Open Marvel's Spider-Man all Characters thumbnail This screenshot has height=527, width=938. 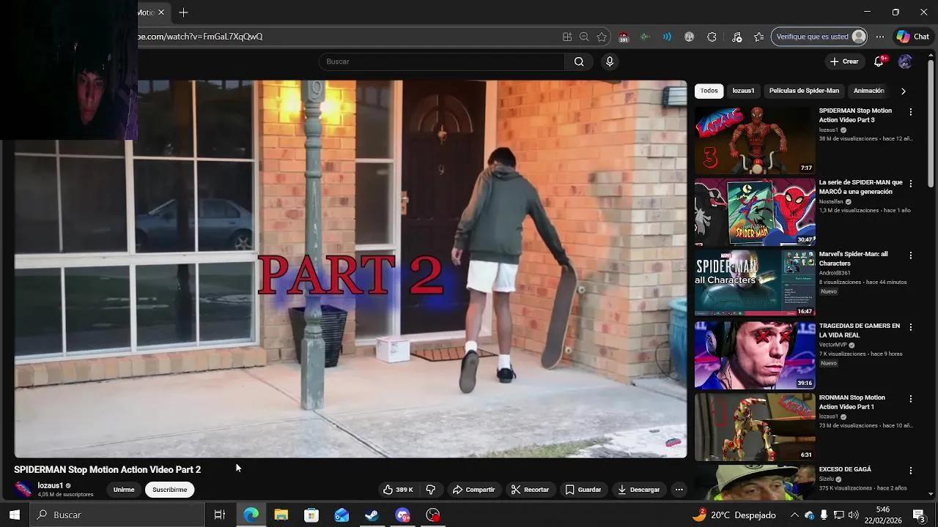[755, 283]
